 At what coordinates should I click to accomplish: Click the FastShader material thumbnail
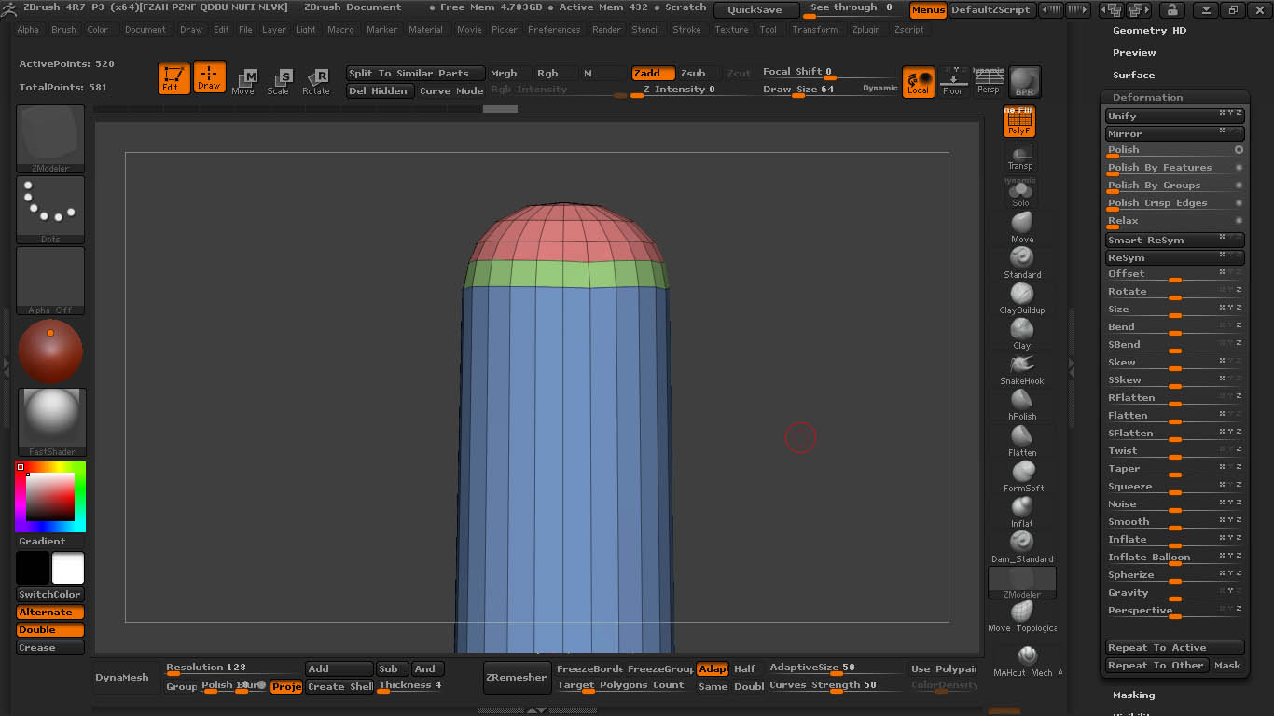pos(51,420)
